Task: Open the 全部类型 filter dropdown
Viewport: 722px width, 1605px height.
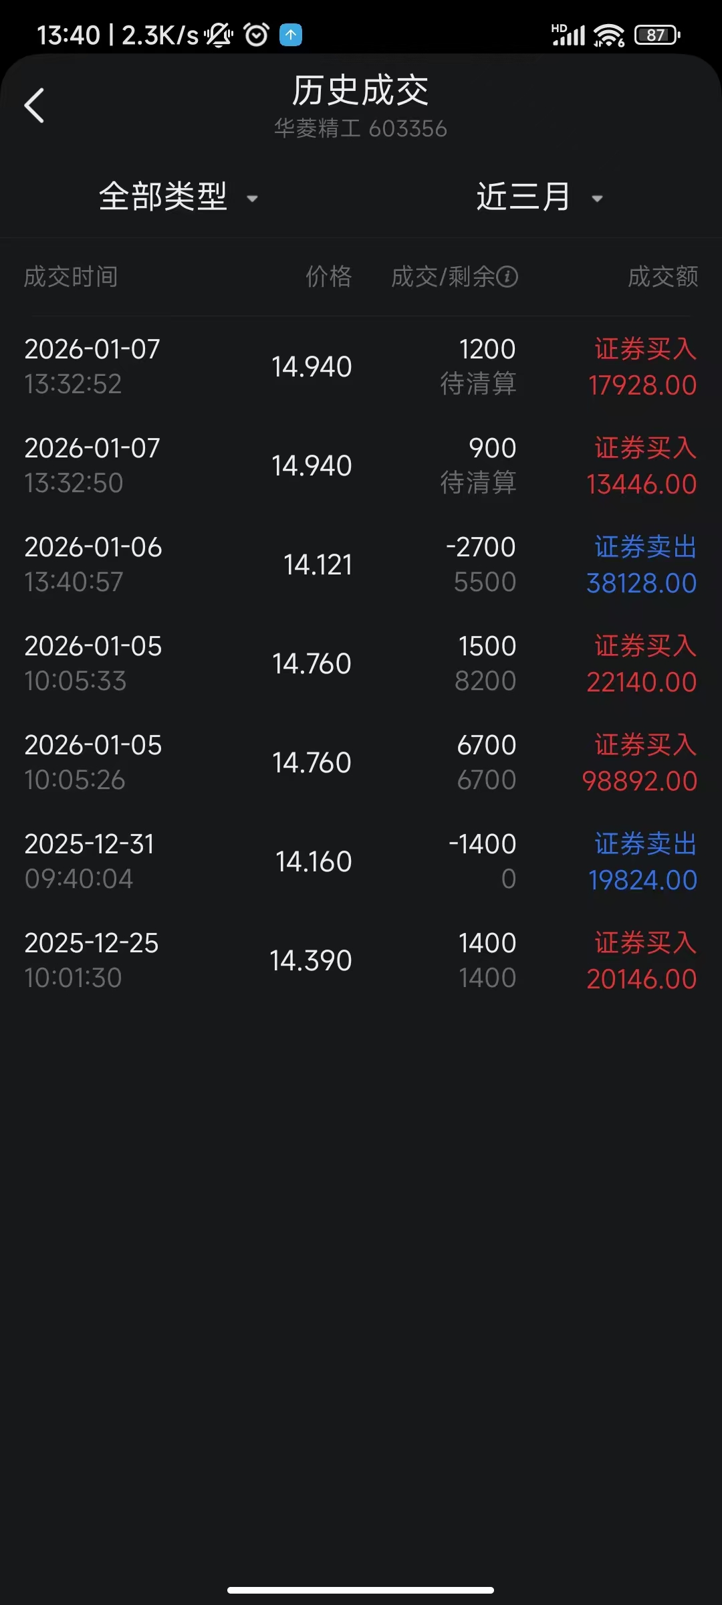Action: (164, 197)
